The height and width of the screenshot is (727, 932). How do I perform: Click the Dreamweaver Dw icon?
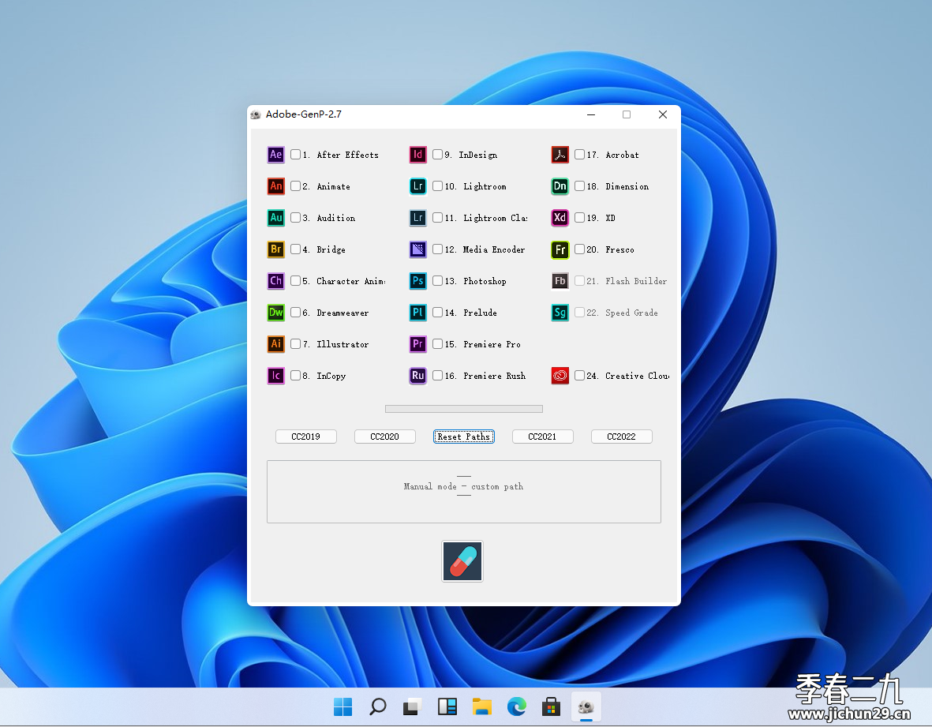tap(275, 312)
